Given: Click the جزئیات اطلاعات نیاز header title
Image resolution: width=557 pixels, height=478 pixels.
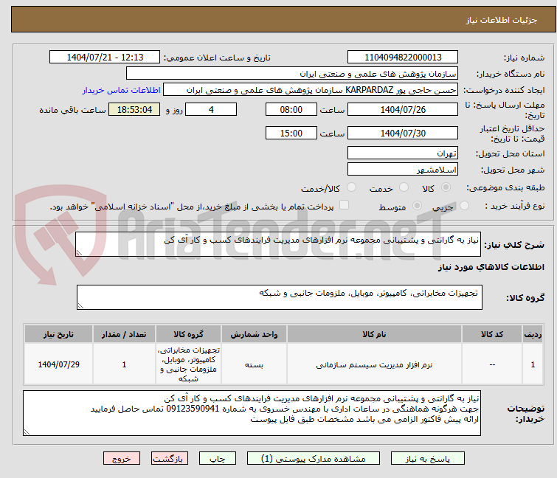Looking at the screenshot, I should (501, 20).
